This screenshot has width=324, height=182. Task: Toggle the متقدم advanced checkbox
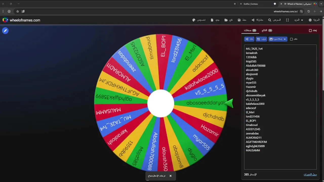pos(291,39)
